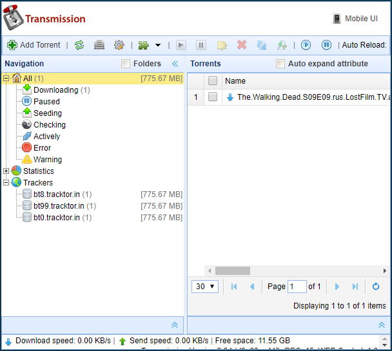Expand the bottom left panel chevron

[175, 325]
